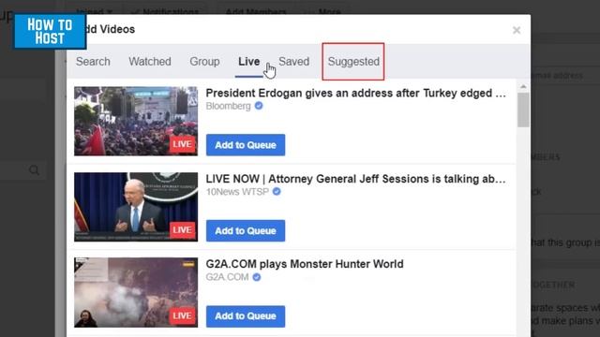Open the President Erdogan video thumbnail
This screenshot has width=600, height=337.
click(x=136, y=121)
